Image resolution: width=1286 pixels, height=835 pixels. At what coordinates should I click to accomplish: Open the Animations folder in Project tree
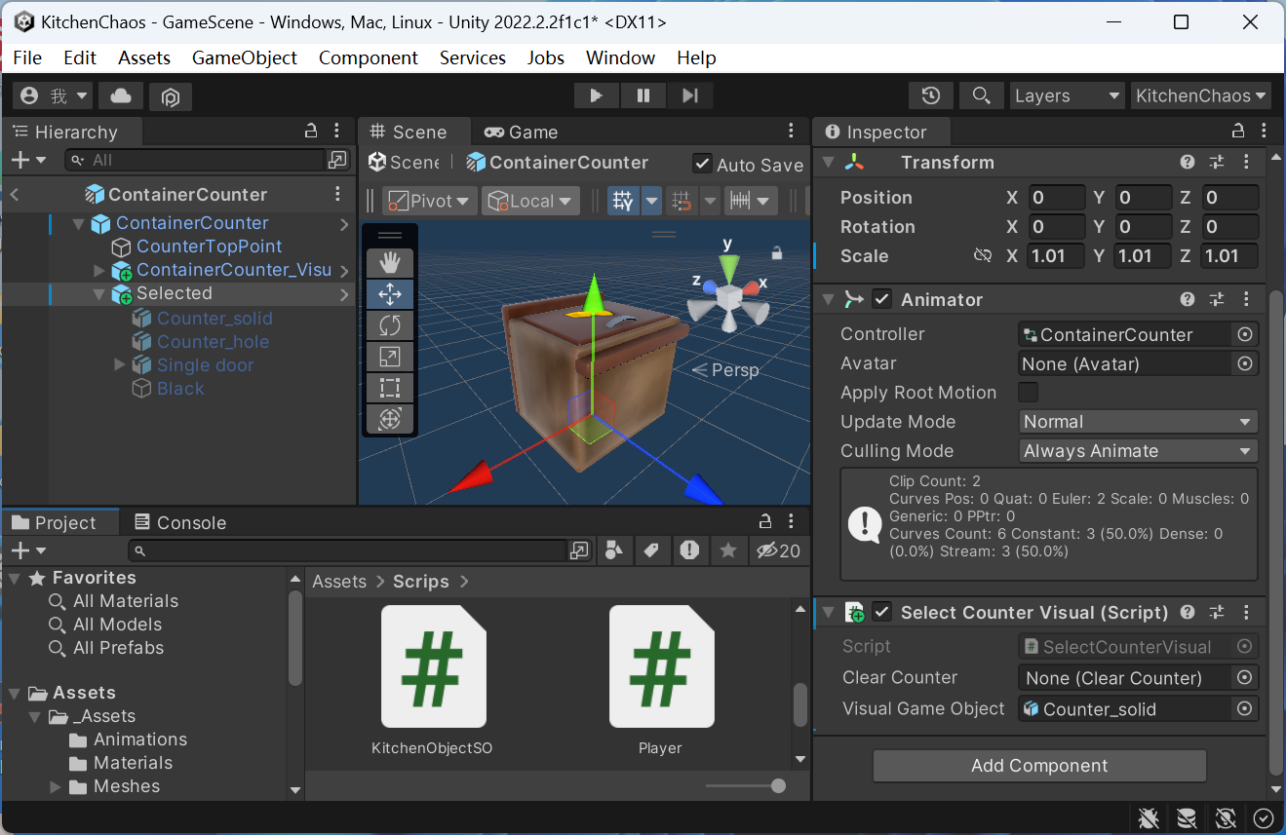(140, 740)
